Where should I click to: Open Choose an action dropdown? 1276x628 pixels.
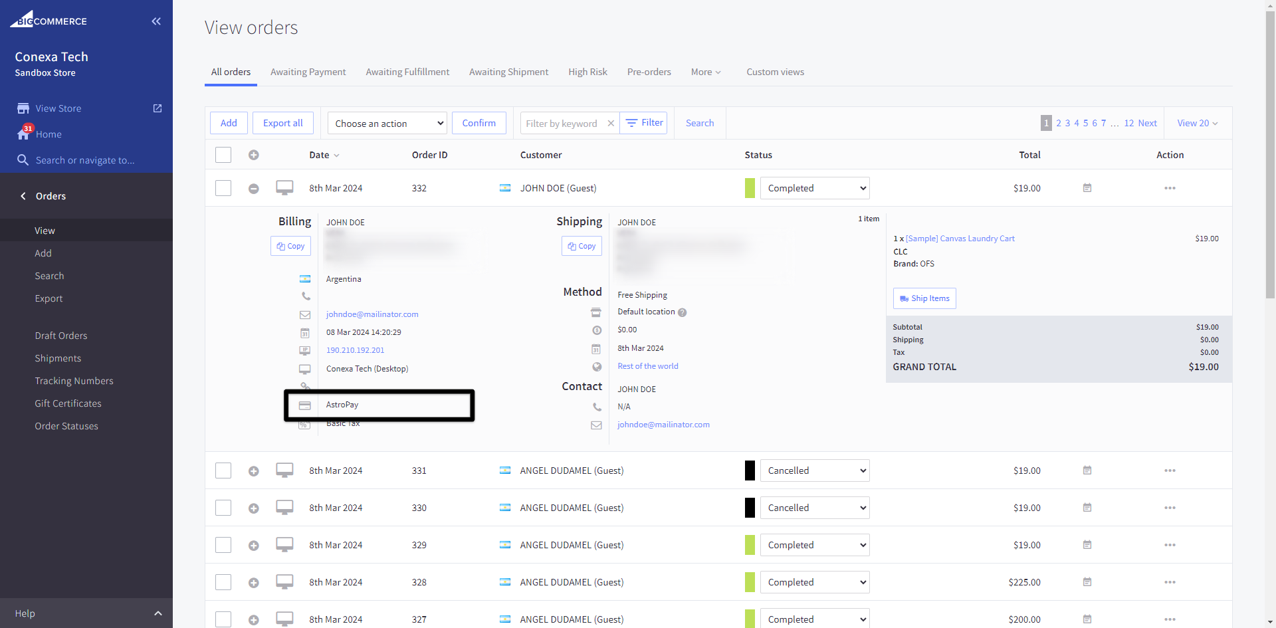coord(387,123)
